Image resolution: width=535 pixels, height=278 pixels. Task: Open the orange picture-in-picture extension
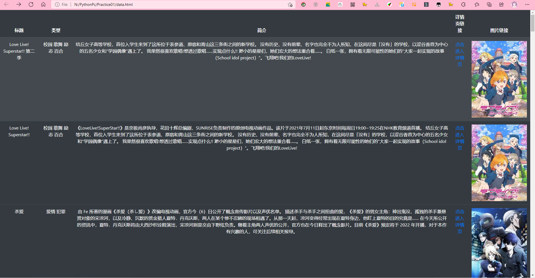tap(414, 4)
